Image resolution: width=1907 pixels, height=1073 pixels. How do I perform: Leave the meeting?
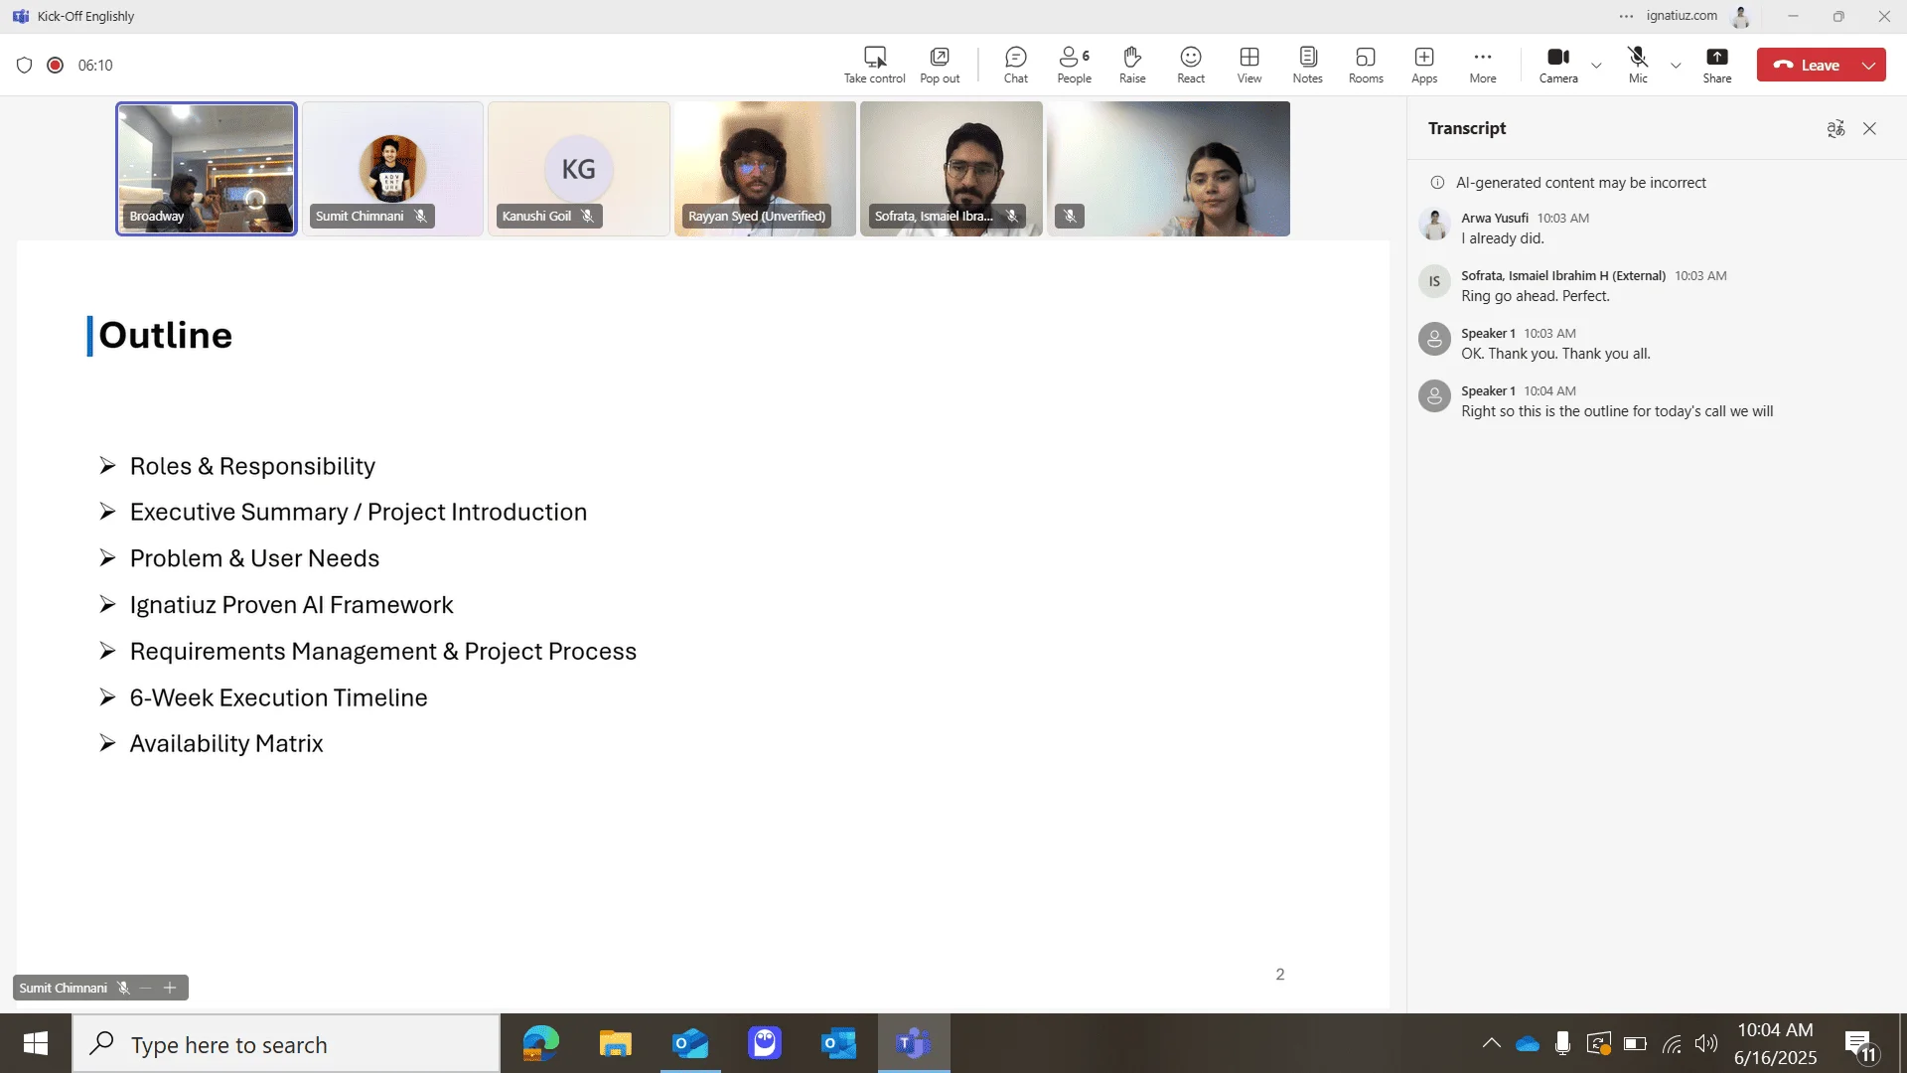point(1807,66)
